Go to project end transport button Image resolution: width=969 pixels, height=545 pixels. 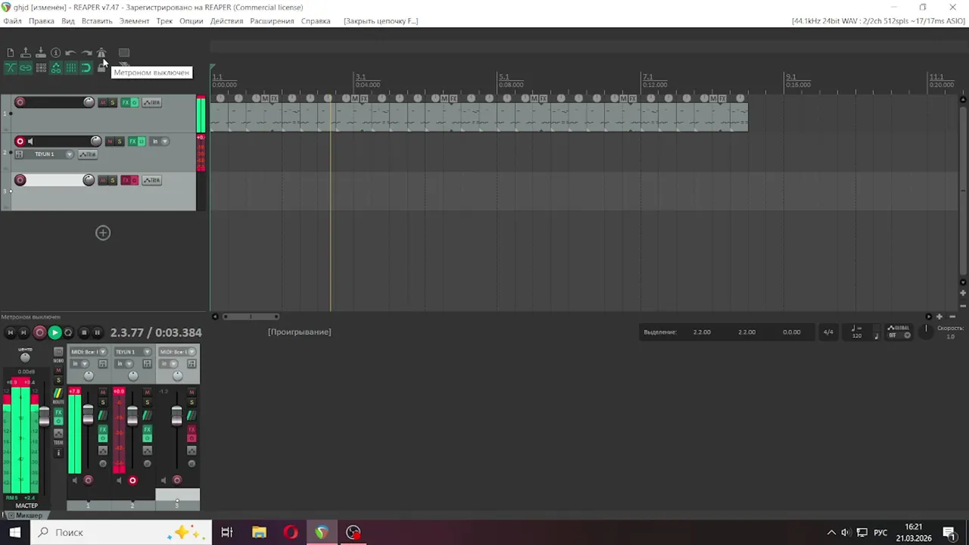23,332
